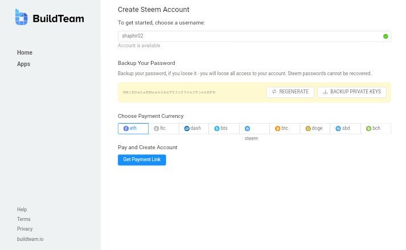The height and width of the screenshot is (250, 406).
Task: Open Home in the sidebar
Action: tap(24, 52)
